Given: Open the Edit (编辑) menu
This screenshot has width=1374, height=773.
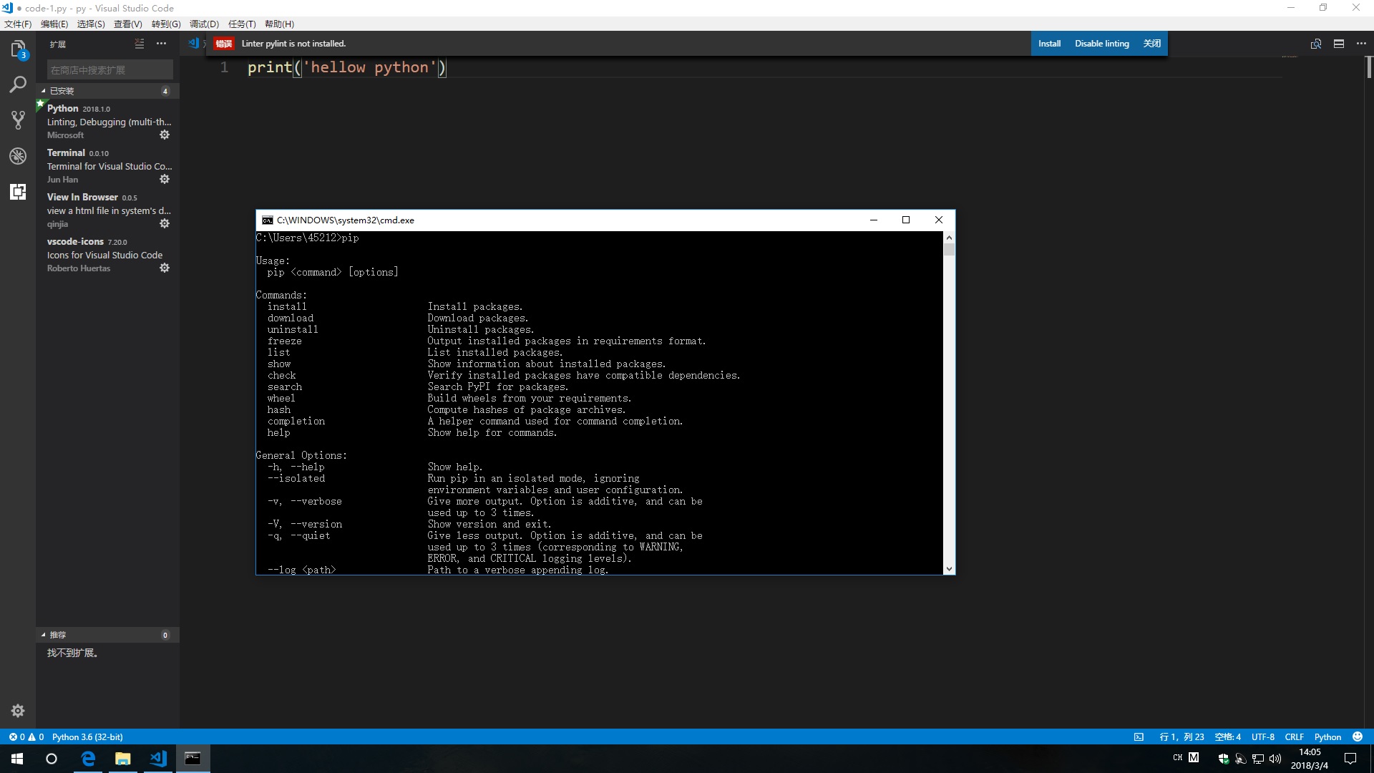Looking at the screenshot, I should (54, 24).
